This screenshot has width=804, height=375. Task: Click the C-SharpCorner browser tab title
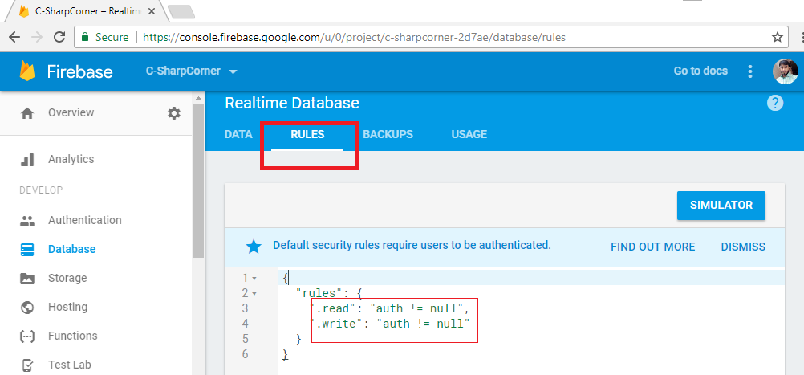[x=89, y=11]
